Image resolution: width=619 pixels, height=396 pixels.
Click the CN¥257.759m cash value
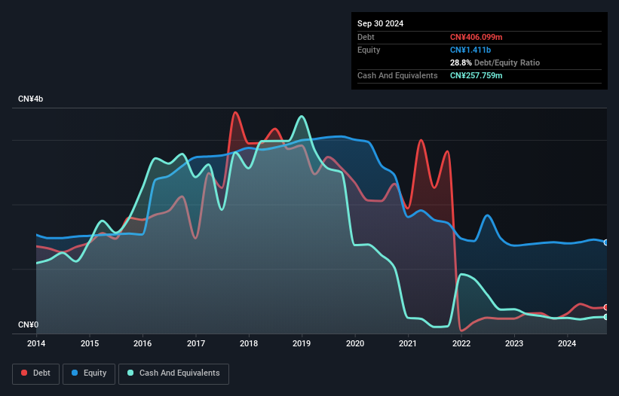coord(476,75)
